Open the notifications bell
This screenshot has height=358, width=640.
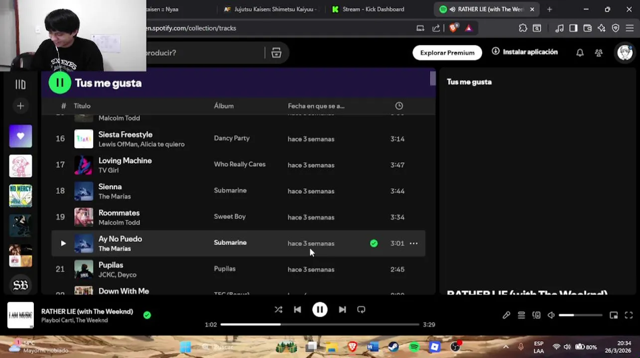(x=580, y=53)
